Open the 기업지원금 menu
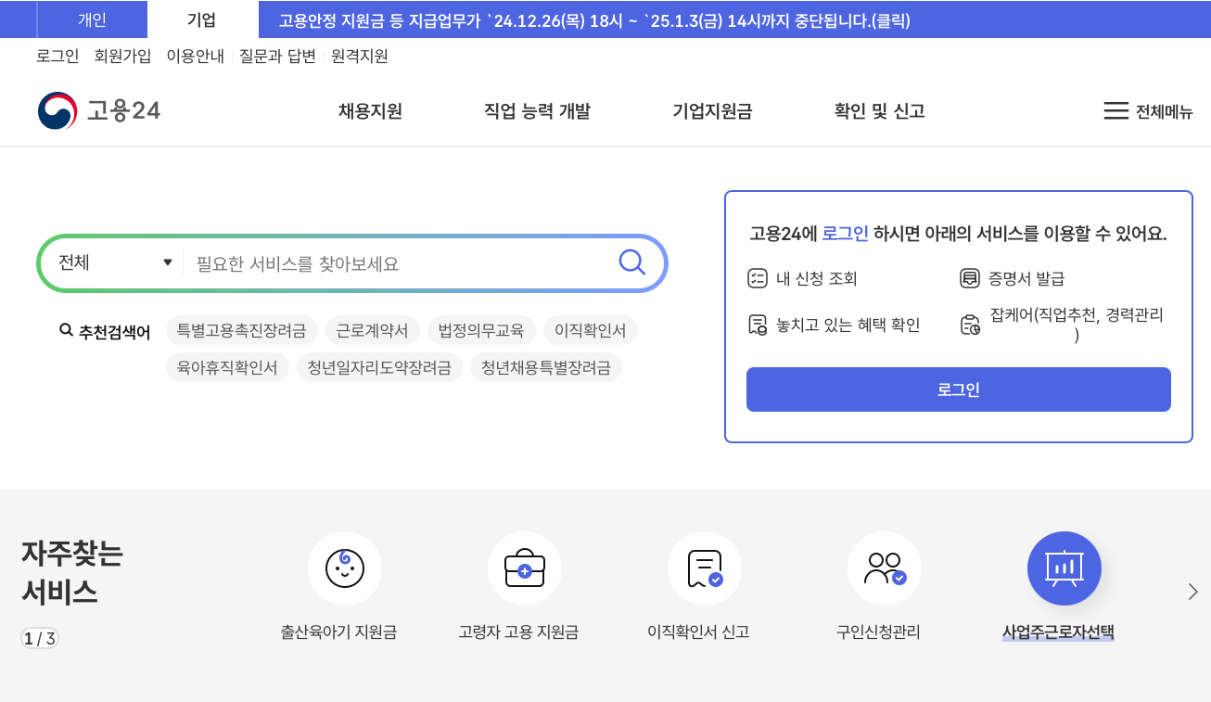 (711, 110)
